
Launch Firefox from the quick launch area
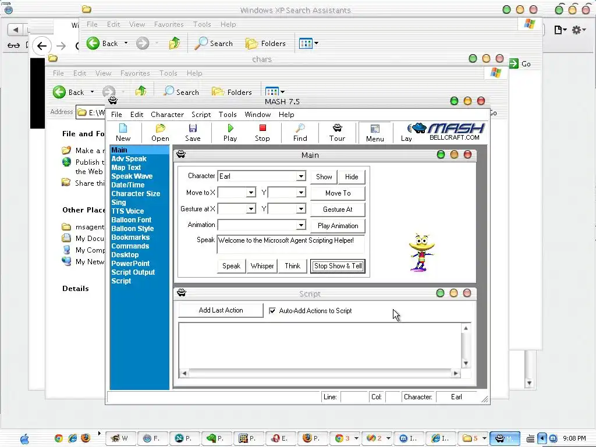coord(86,438)
